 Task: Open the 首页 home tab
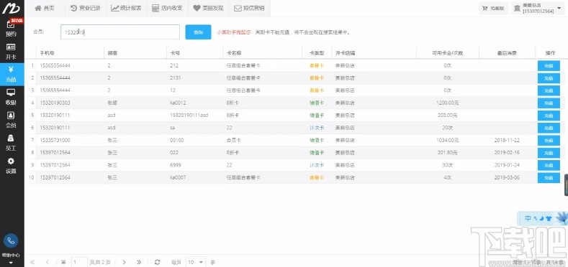point(45,9)
